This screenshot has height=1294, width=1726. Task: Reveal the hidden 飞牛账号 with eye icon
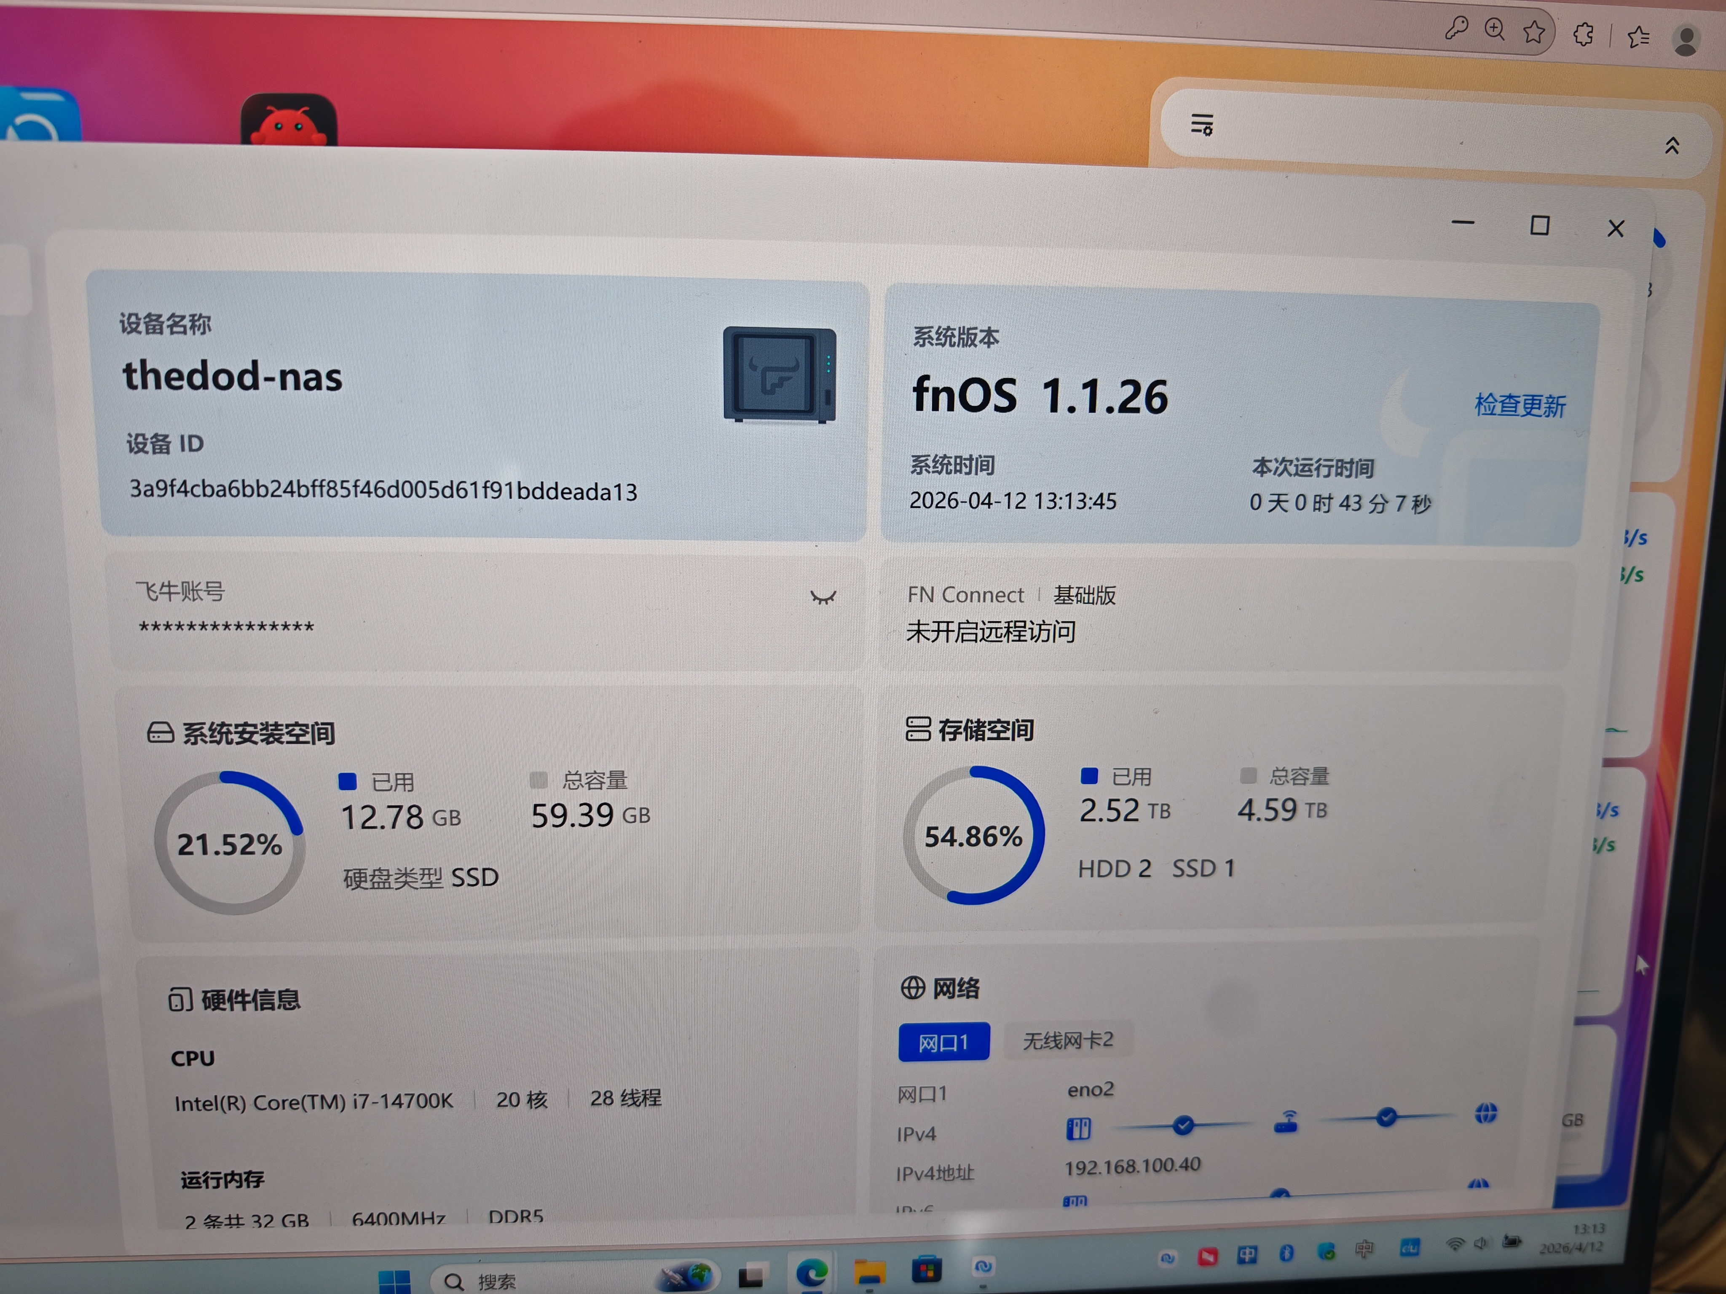point(823,598)
